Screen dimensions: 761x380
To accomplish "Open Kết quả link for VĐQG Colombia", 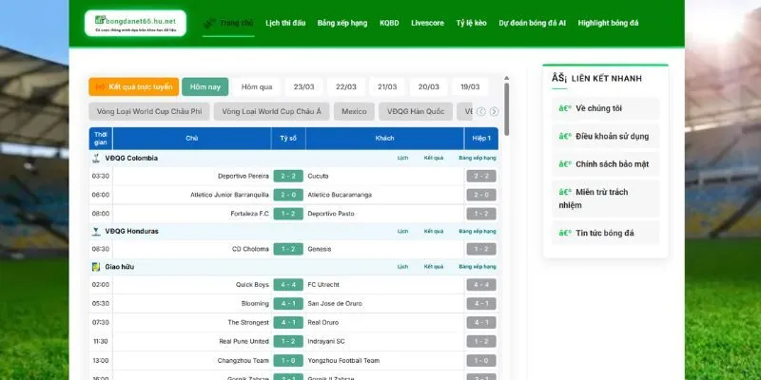I will (433, 158).
